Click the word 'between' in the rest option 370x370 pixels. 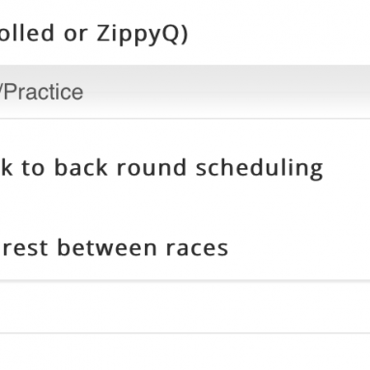107,247
